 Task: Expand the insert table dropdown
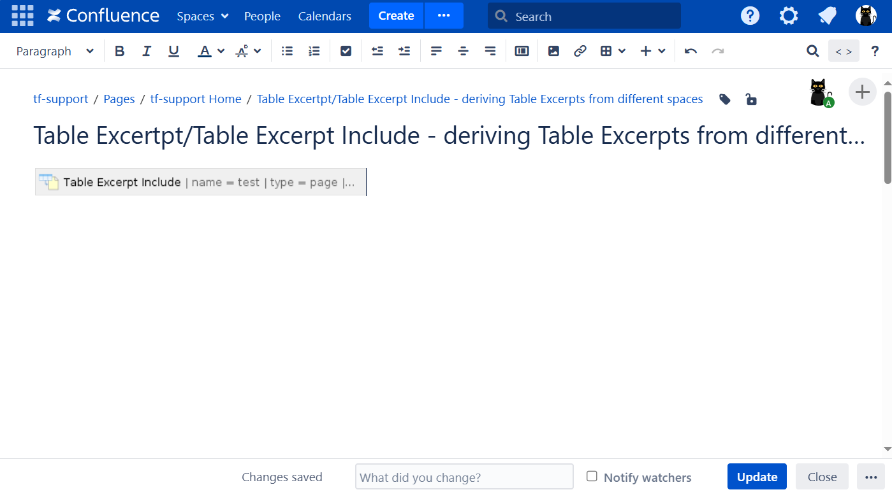(x=613, y=52)
